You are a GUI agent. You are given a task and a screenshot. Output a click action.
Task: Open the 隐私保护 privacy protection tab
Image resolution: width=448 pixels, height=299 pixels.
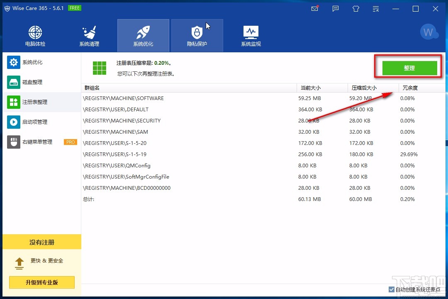click(197, 35)
